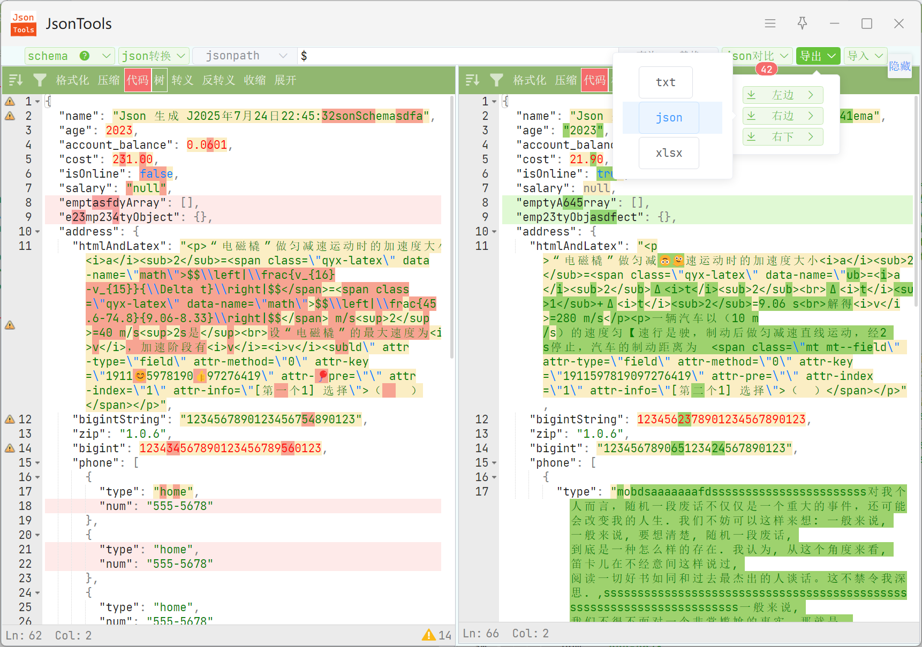This screenshot has width=922, height=647.
Task: Click 反转义 unescape button in left panel
Action: tap(218, 80)
